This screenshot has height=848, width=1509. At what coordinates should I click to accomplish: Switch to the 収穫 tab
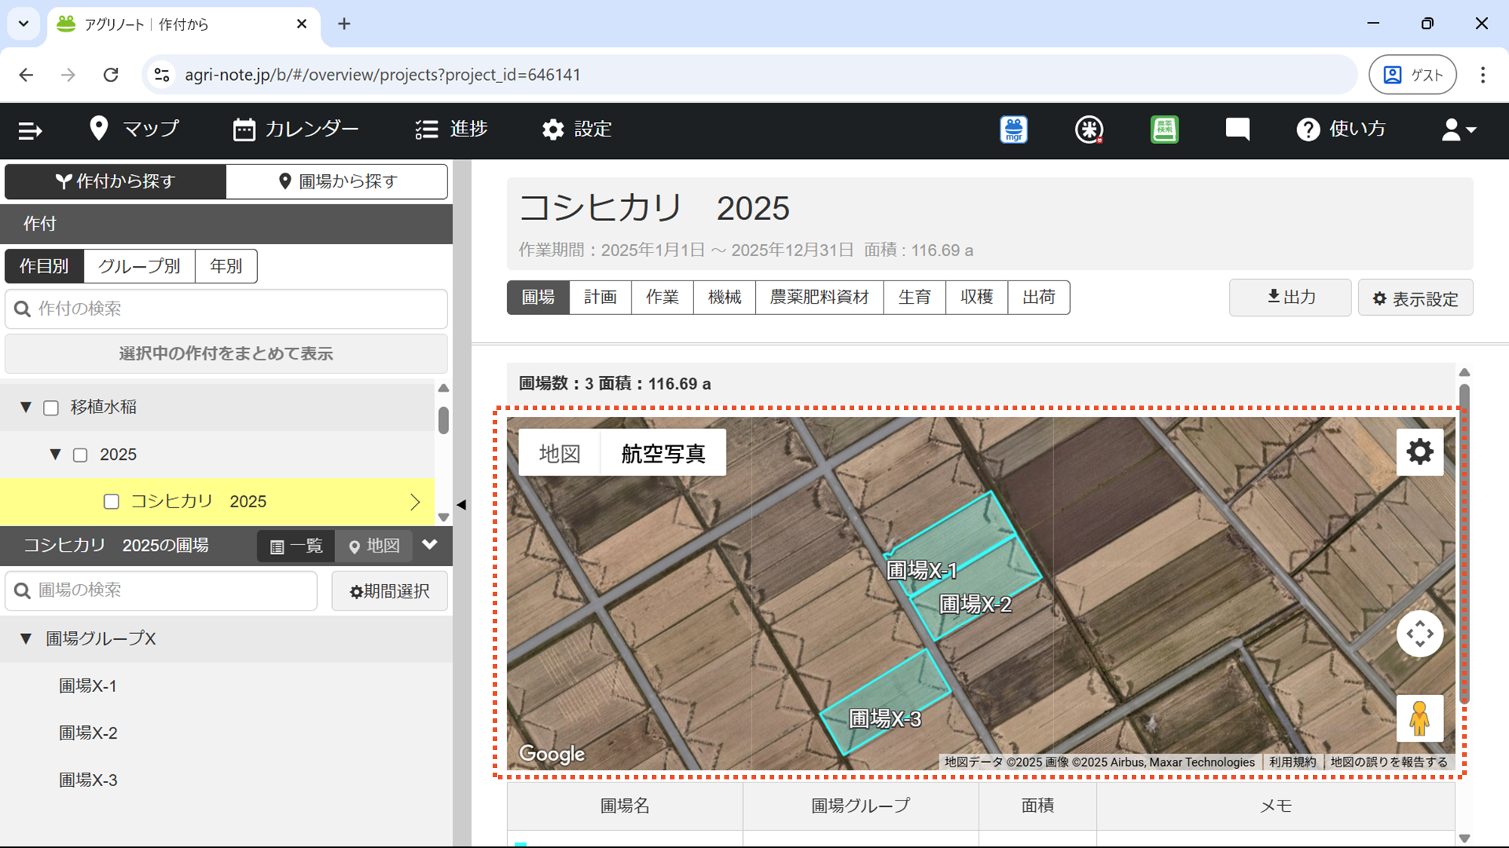coord(976,297)
